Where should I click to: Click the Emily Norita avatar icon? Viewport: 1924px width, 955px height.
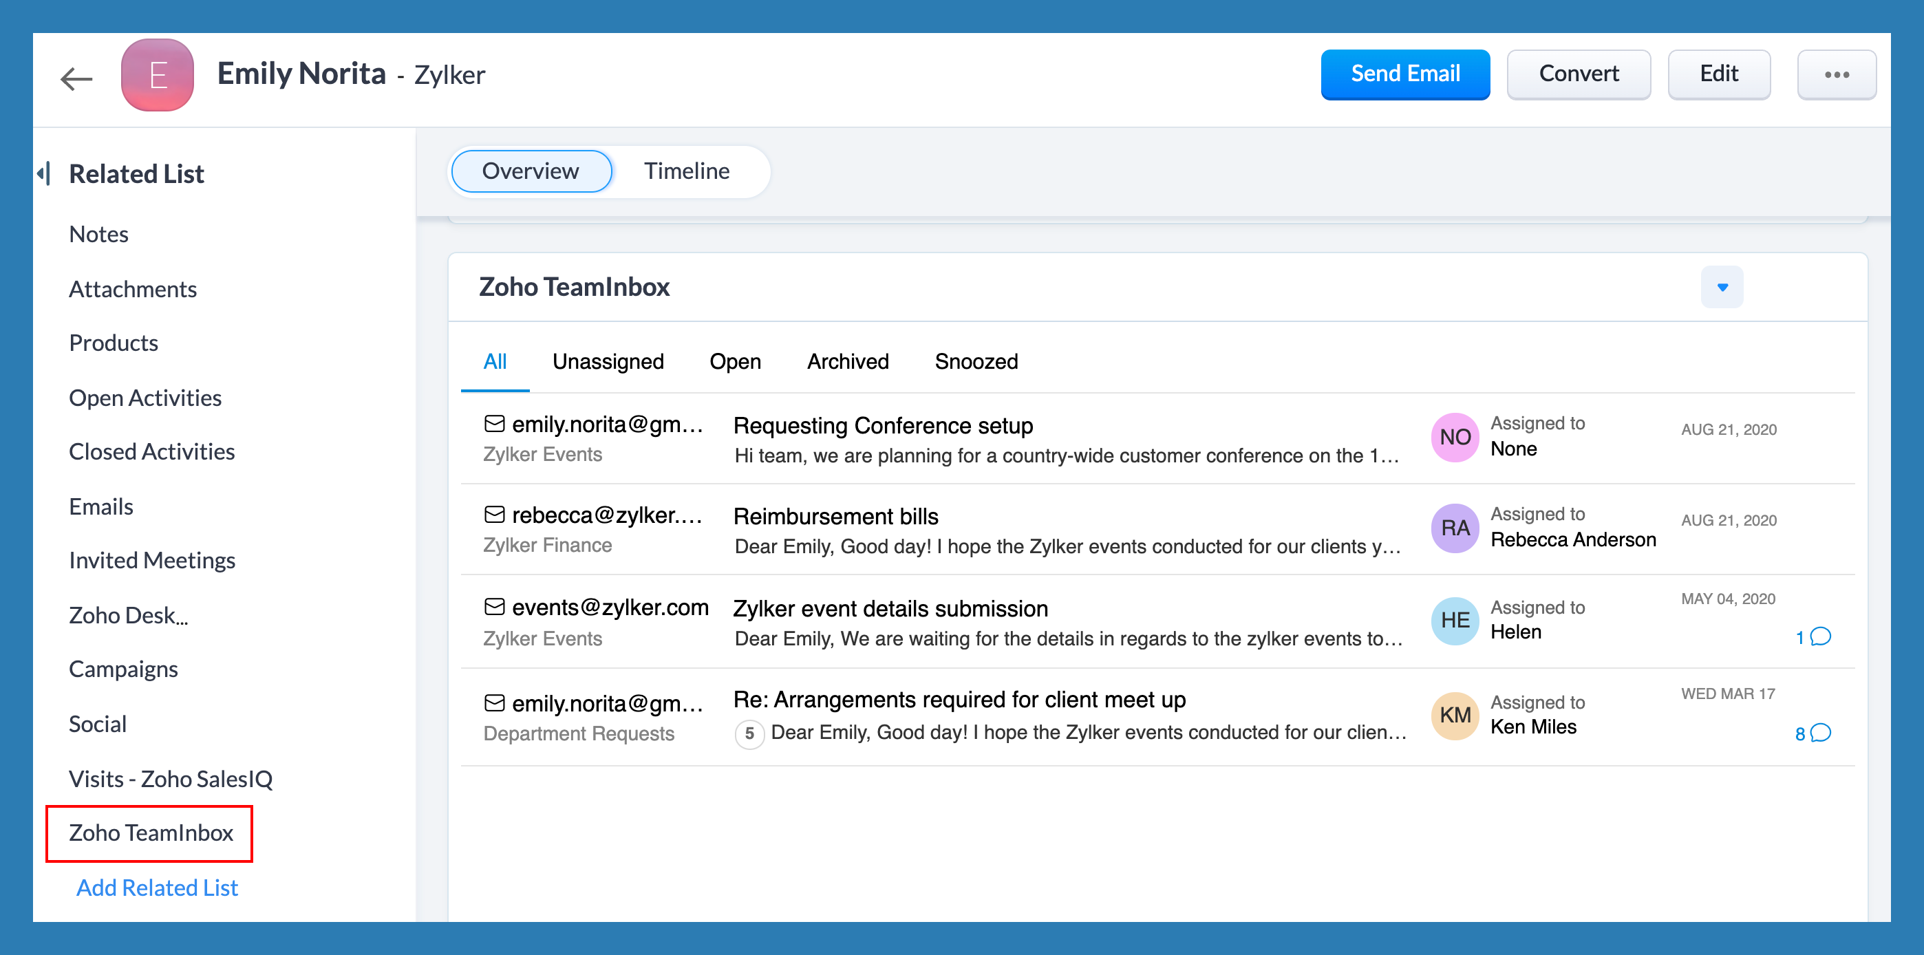tap(158, 76)
